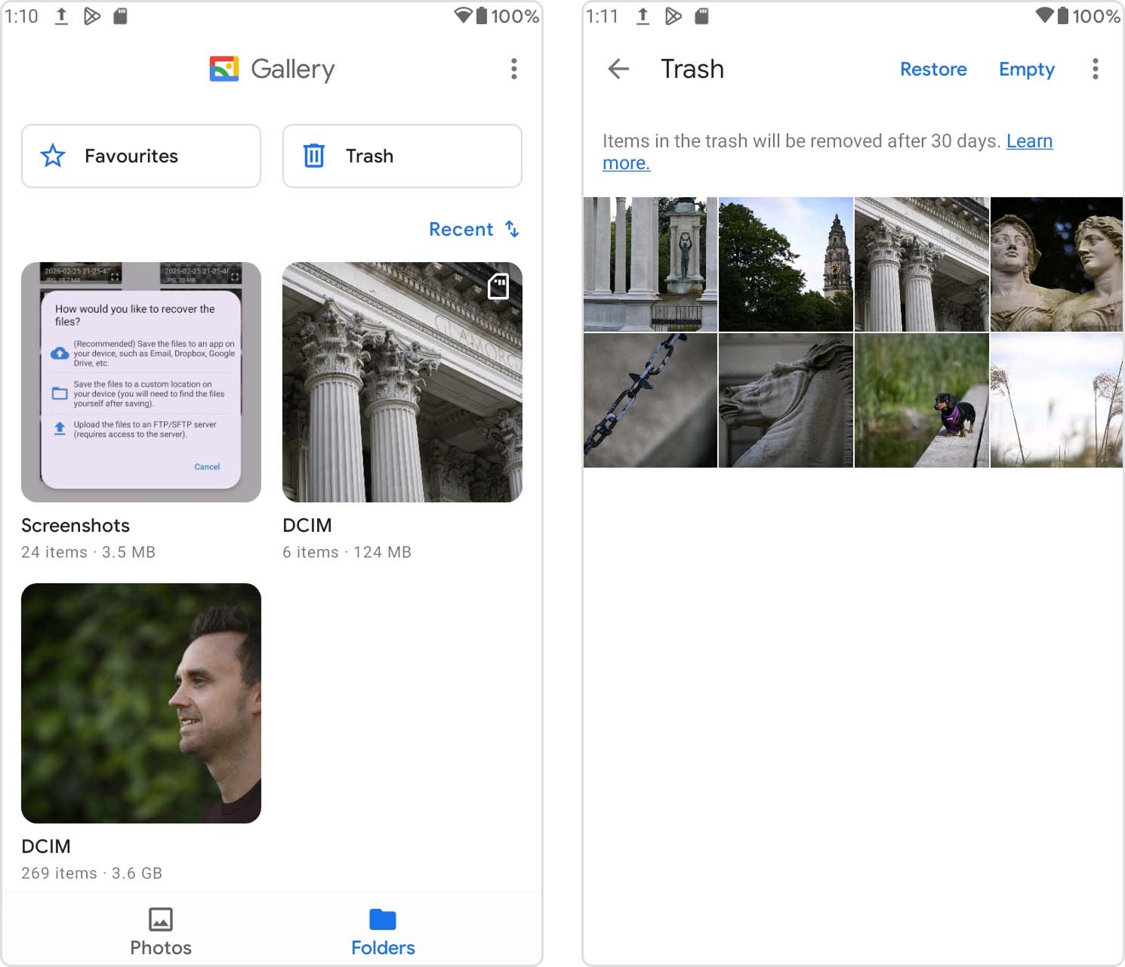Click the Gallery app logo
Image resolution: width=1125 pixels, height=967 pixels.
click(224, 69)
